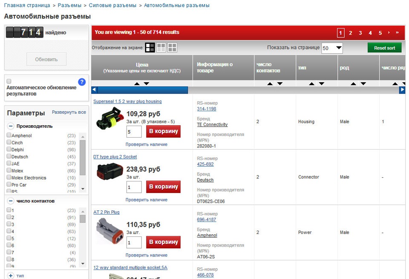Viewport: 409px width, 279px height.
Task: Jump to last results page arrow
Action: coord(397,33)
